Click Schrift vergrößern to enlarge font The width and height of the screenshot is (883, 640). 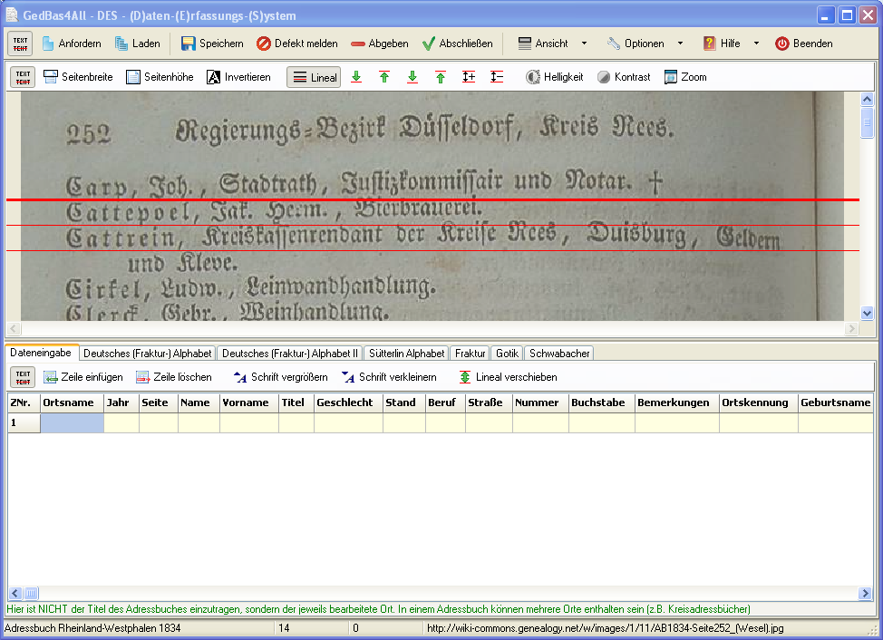(x=280, y=377)
